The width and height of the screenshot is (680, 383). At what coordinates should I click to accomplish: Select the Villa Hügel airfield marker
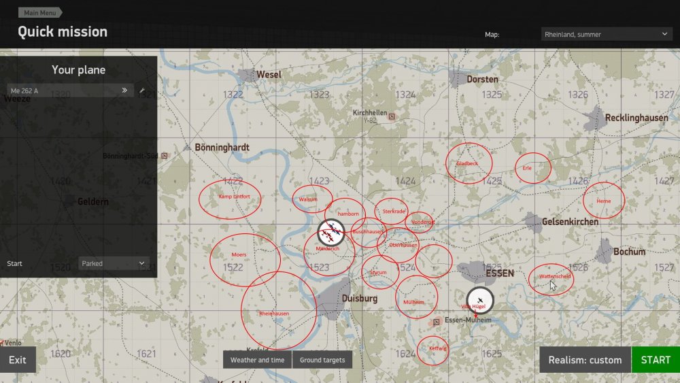480,300
